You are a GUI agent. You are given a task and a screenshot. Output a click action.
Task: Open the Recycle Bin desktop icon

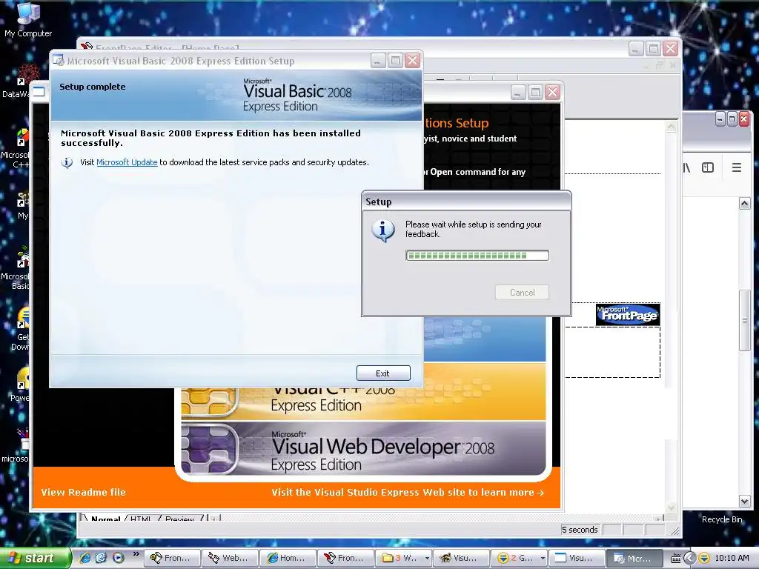(722, 519)
